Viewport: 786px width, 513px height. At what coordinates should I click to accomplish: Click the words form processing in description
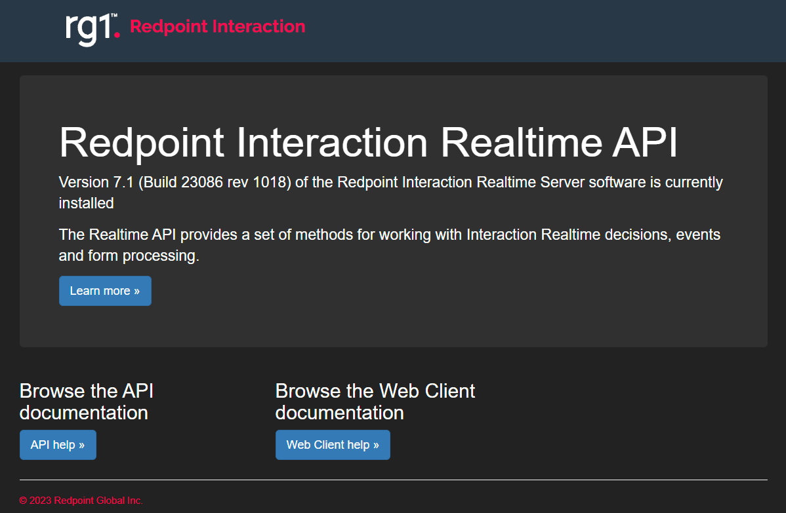tap(142, 256)
